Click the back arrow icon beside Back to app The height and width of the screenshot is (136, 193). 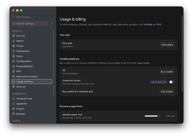coord(13,17)
